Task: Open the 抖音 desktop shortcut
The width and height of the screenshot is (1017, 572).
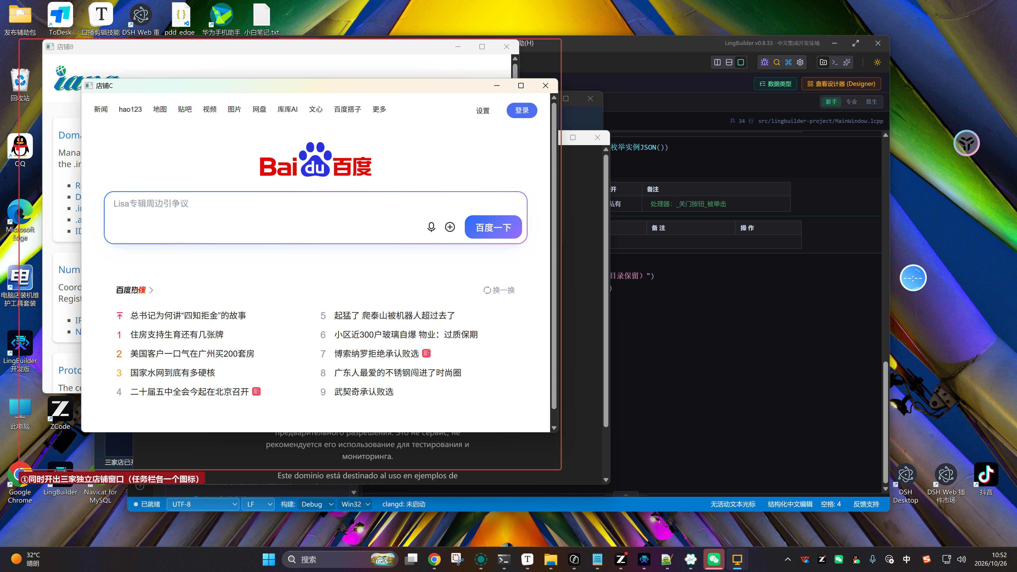Action: click(986, 479)
